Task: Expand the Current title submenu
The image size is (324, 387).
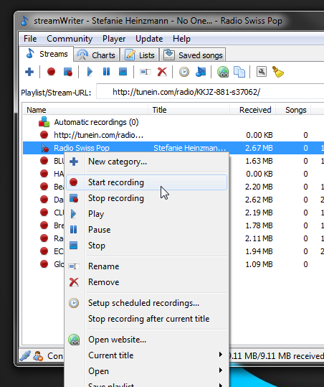Action: click(x=146, y=355)
